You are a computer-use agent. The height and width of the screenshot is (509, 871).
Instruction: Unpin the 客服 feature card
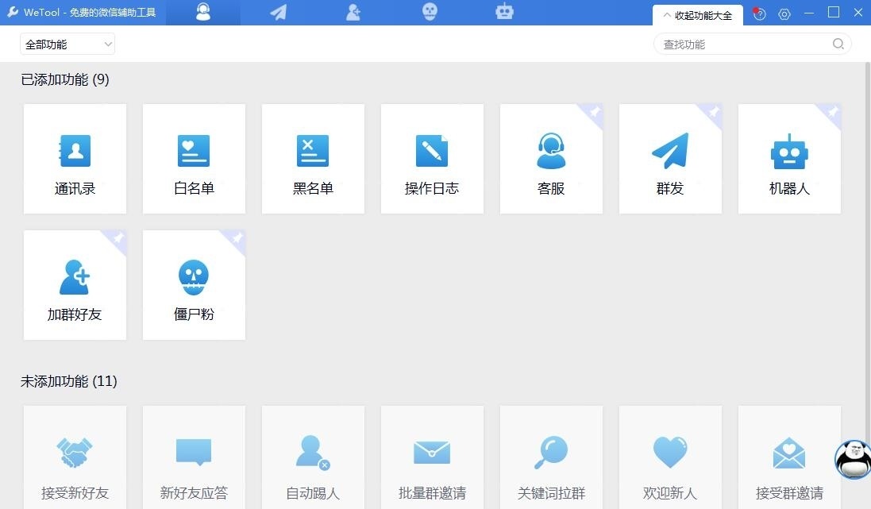click(x=595, y=113)
